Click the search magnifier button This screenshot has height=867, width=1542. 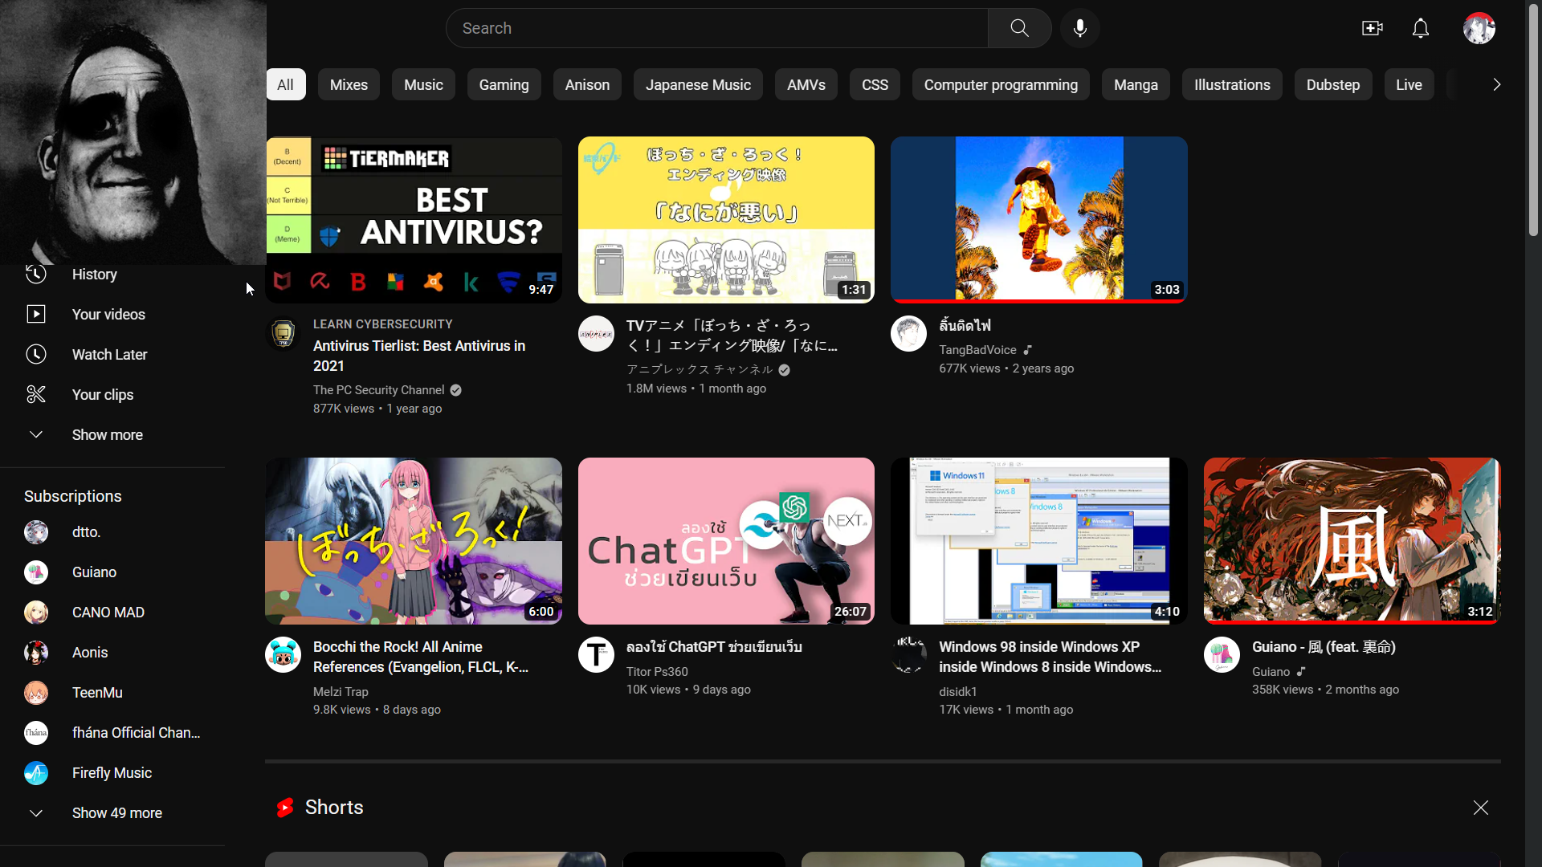click(1019, 28)
